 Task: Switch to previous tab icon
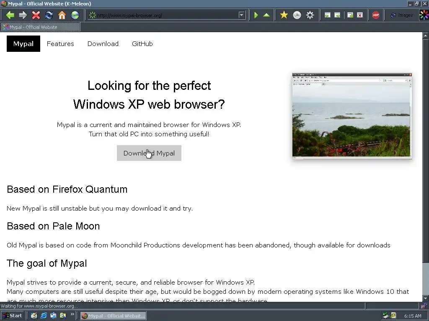(x=327, y=15)
